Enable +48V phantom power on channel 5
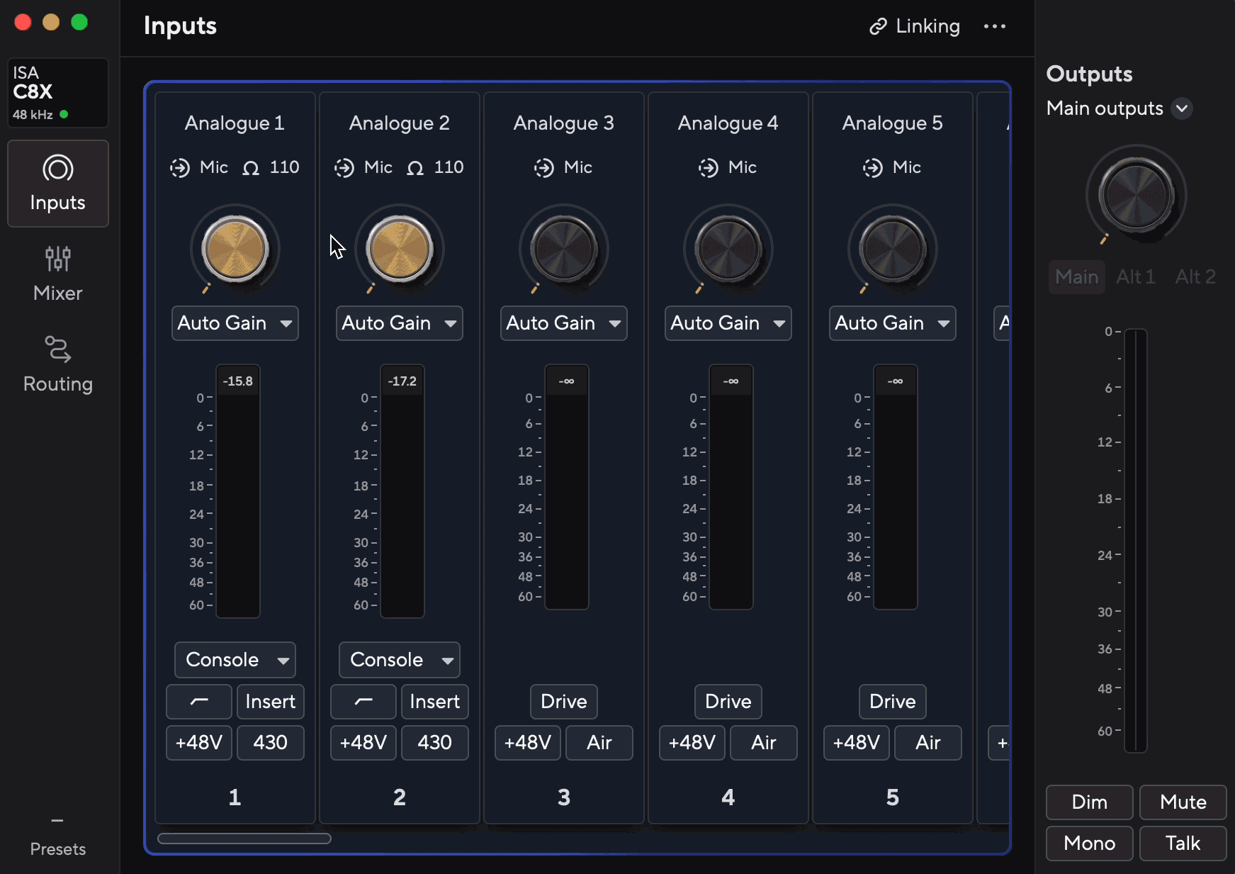This screenshot has width=1235, height=874. 857,743
